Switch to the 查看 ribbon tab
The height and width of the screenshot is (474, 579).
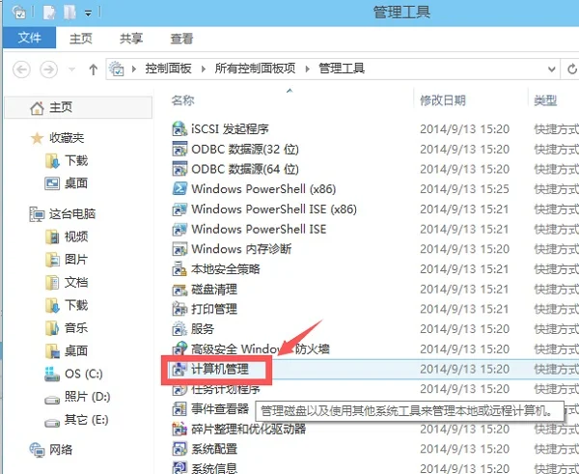coord(181,39)
